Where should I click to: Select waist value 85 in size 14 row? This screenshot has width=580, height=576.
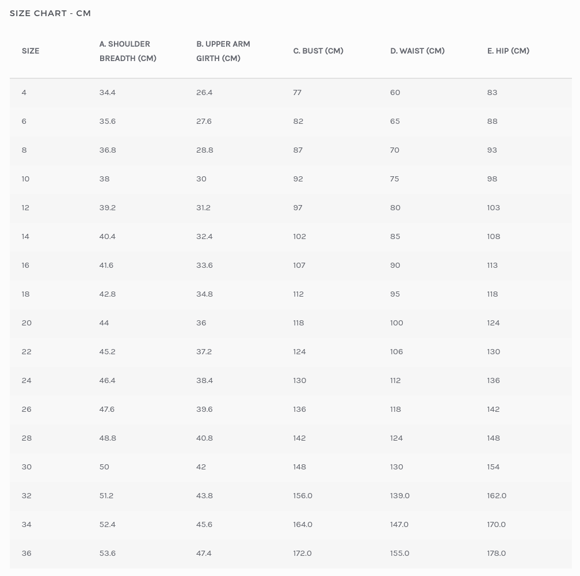tap(395, 236)
